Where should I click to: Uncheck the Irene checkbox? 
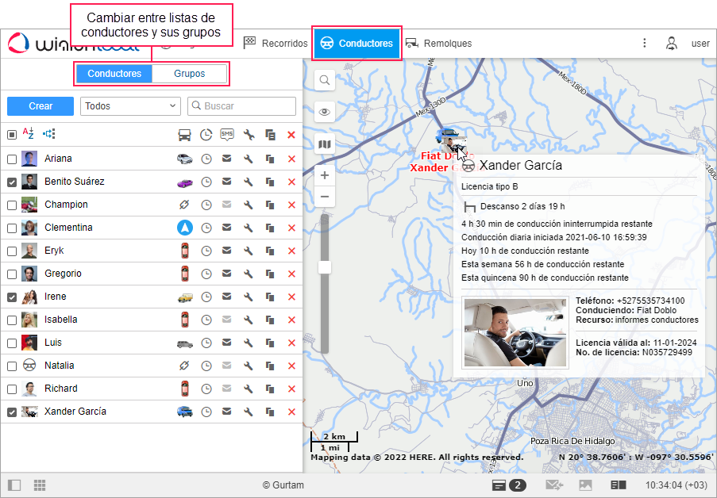(x=12, y=297)
